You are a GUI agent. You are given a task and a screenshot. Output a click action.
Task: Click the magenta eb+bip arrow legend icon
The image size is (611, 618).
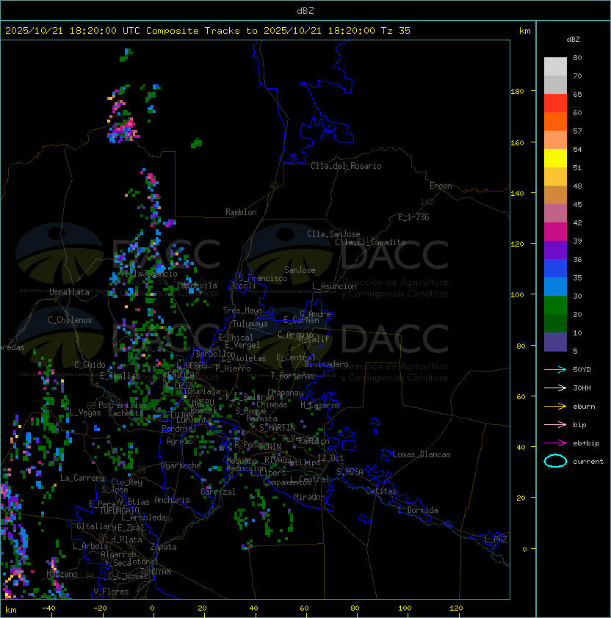[555, 443]
